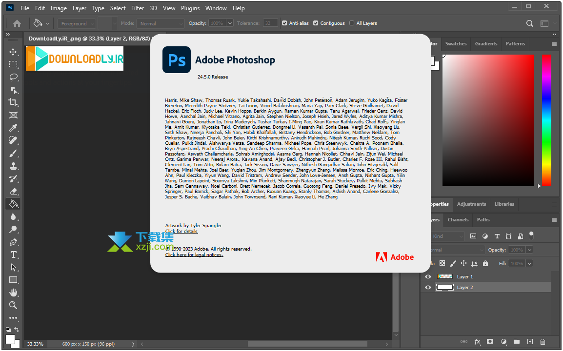563x351 pixels.
Task: Select the Crop tool
Action: click(x=13, y=102)
